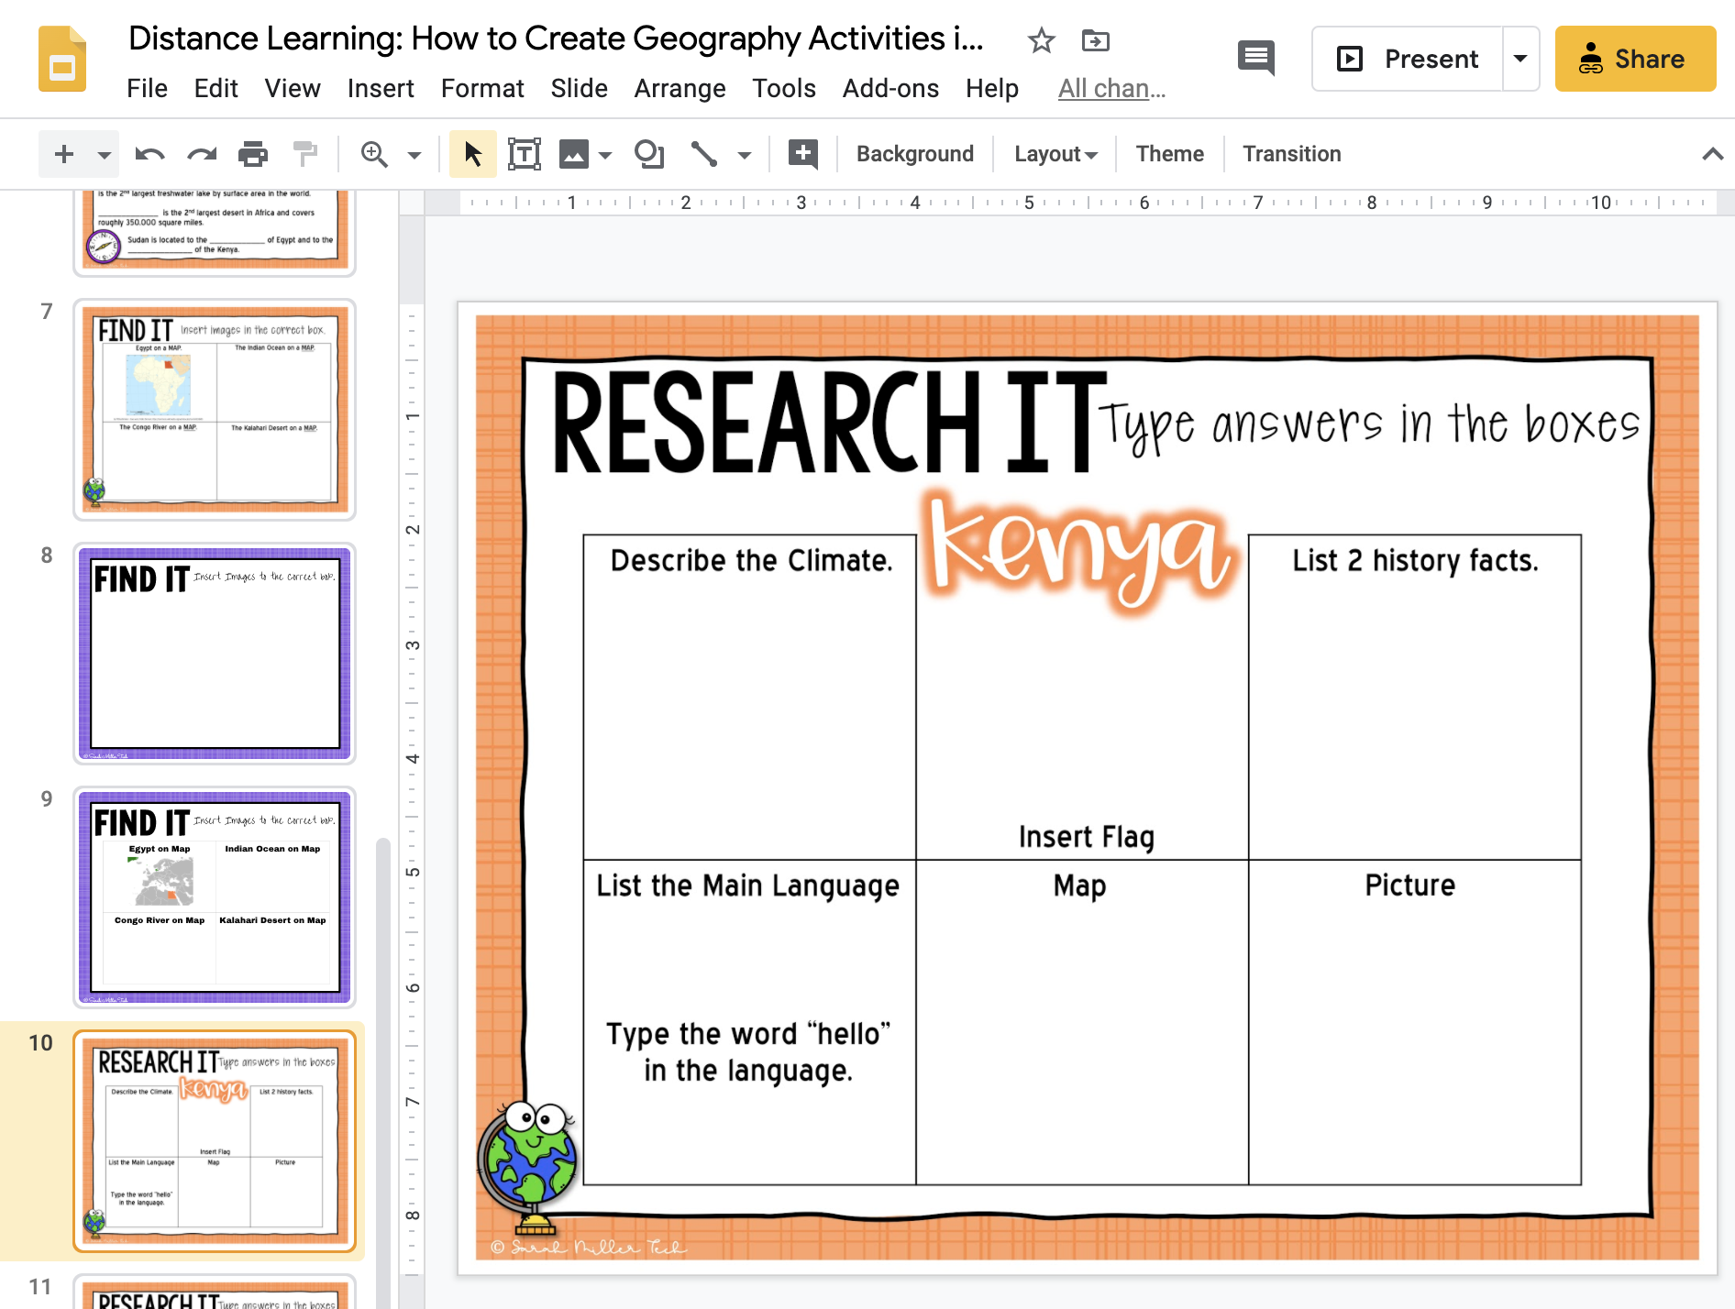Open the zoom level dropdown arrow
The height and width of the screenshot is (1309, 1735).
click(x=414, y=155)
